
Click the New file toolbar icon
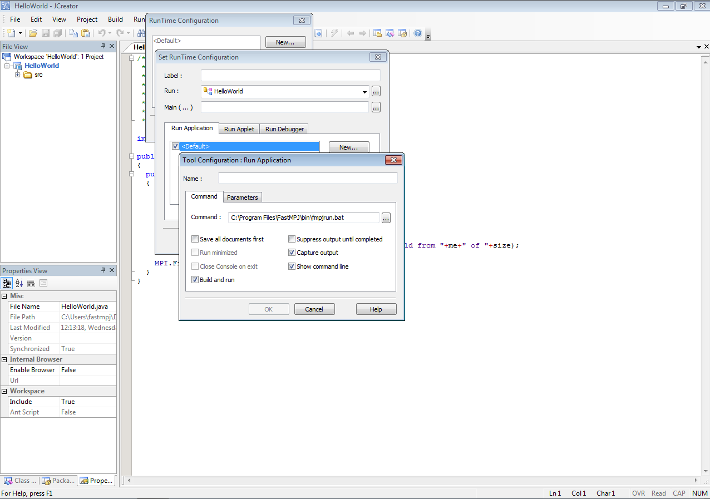11,33
